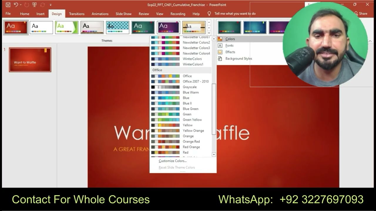The height and width of the screenshot is (211, 376).
Task: Choose the Yellow Orange palette
Action: tap(181, 131)
